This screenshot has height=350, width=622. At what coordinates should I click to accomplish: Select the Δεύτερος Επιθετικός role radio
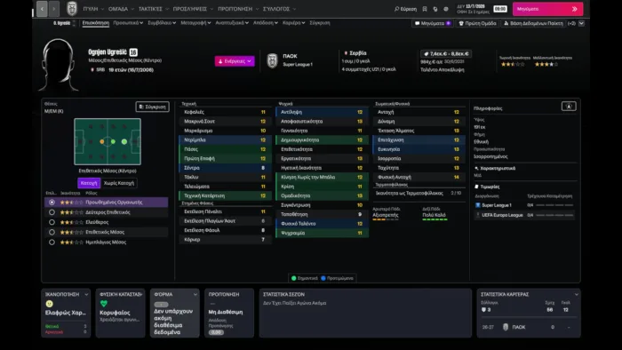pyautogui.click(x=52, y=212)
